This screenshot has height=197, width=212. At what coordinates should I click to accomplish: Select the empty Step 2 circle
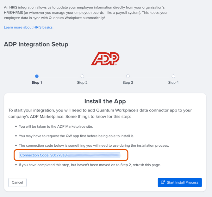[82, 76]
